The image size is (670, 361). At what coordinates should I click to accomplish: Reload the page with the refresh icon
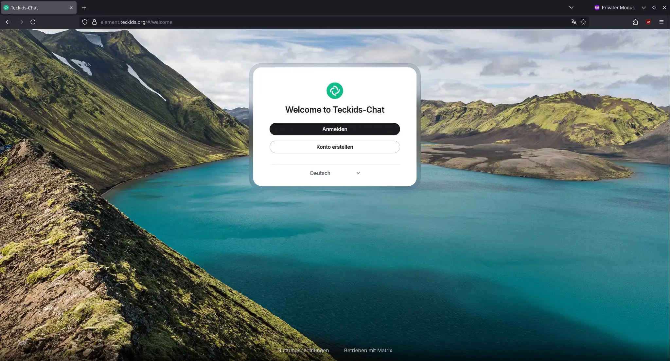[x=33, y=22]
